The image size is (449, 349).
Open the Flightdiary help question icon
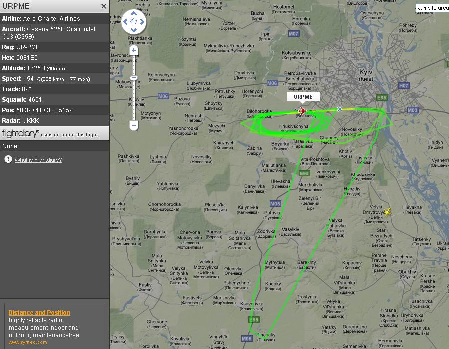tap(8, 159)
